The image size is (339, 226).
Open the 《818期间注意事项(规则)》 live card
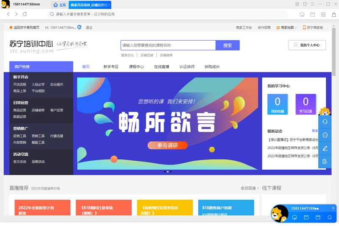click(104, 208)
